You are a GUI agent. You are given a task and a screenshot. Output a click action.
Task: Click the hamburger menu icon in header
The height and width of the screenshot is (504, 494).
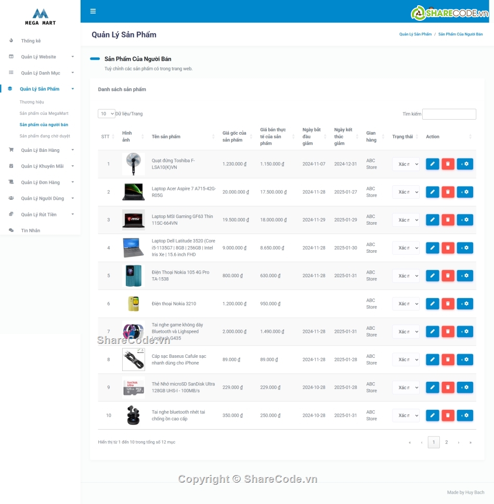pyautogui.click(x=93, y=11)
